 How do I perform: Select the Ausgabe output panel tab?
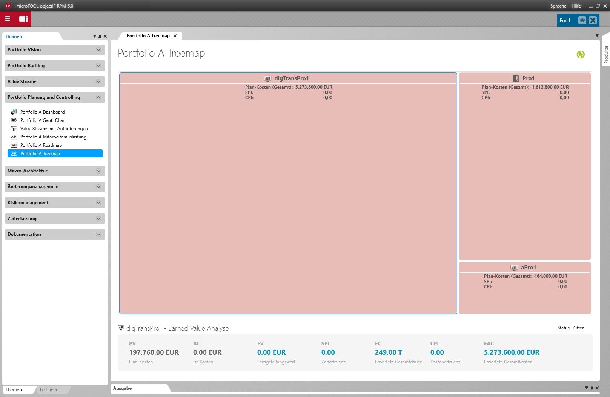pyautogui.click(x=122, y=388)
